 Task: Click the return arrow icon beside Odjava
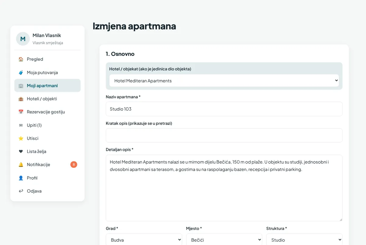pyautogui.click(x=21, y=191)
